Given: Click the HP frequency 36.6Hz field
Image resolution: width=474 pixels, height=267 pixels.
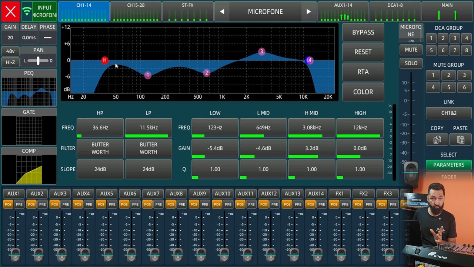Looking at the screenshot, I should tap(100, 128).
